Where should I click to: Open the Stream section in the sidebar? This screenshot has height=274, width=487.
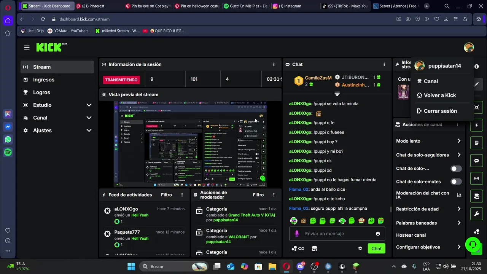point(57,67)
